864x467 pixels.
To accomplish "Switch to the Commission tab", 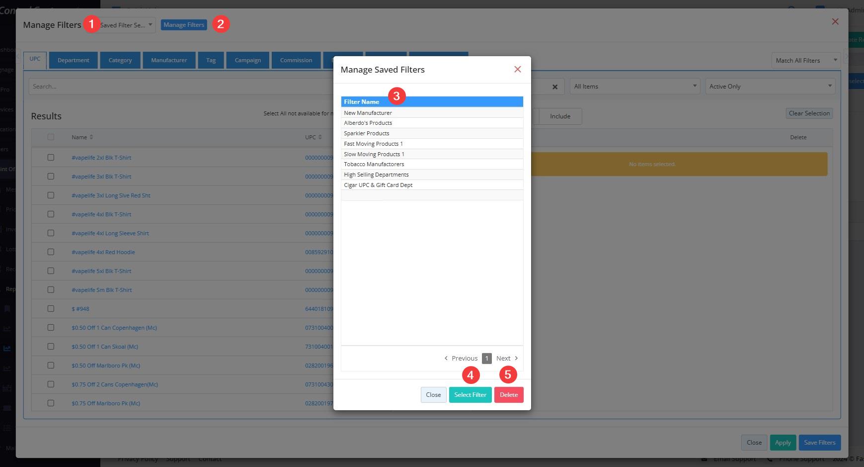I will tap(296, 60).
